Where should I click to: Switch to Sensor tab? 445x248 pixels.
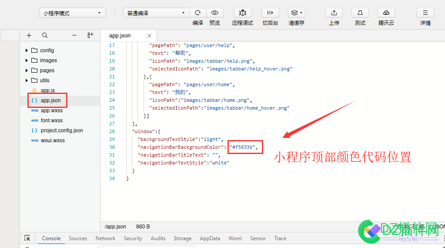(258, 238)
